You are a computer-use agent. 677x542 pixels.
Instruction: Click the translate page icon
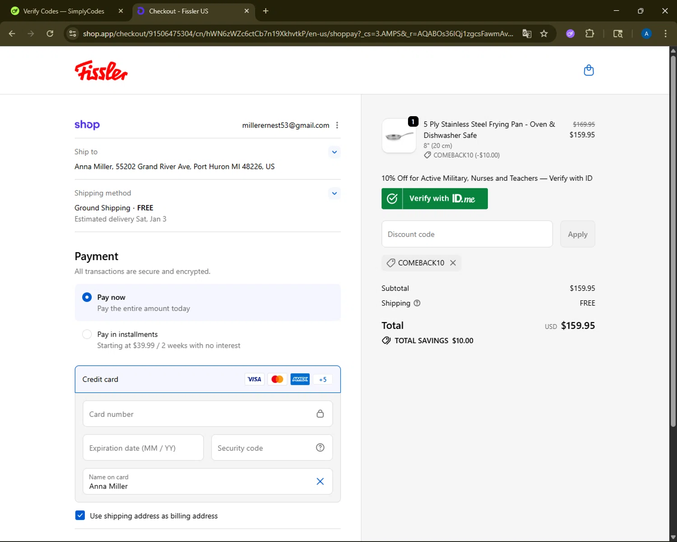[x=527, y=33]
